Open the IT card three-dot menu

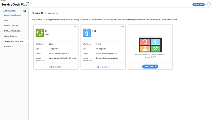[x=75, y=27]
